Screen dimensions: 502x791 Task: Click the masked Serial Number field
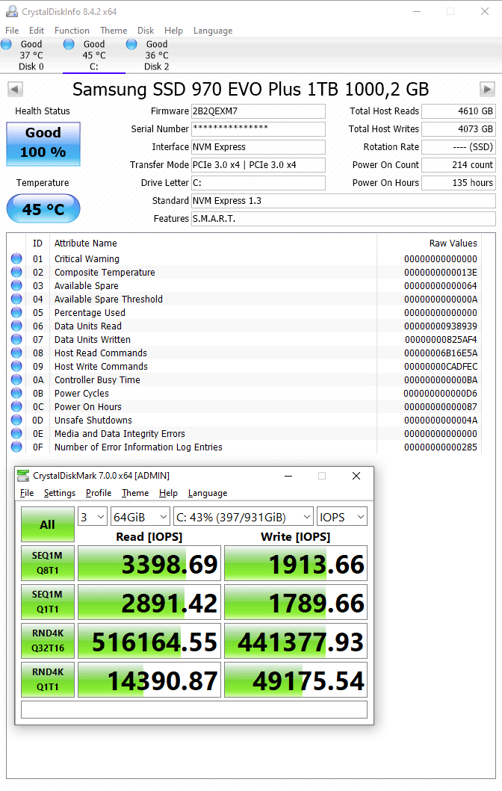coord(258,129)
